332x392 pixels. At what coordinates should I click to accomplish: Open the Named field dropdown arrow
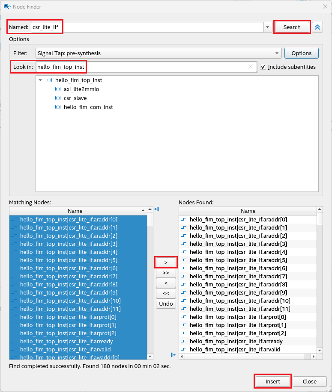point(268,27)
